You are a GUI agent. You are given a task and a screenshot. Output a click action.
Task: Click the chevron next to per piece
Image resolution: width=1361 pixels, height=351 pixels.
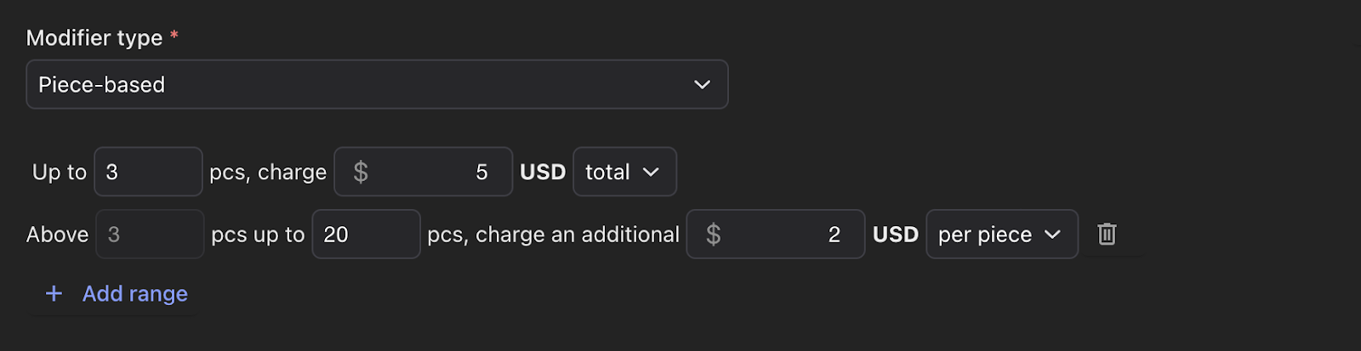click(1052, 234)
